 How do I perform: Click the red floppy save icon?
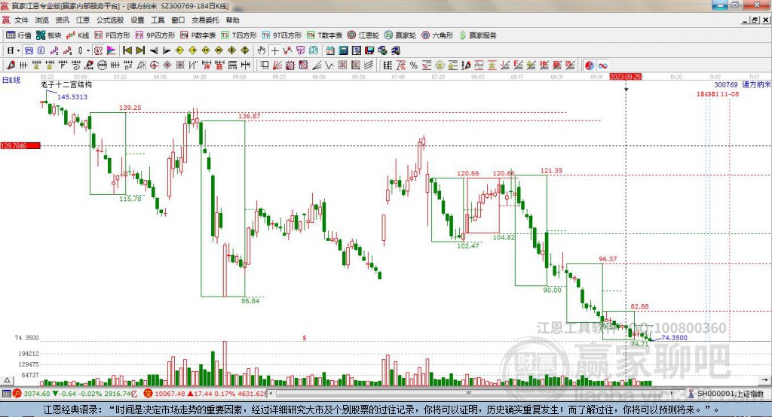coord(370,50)
